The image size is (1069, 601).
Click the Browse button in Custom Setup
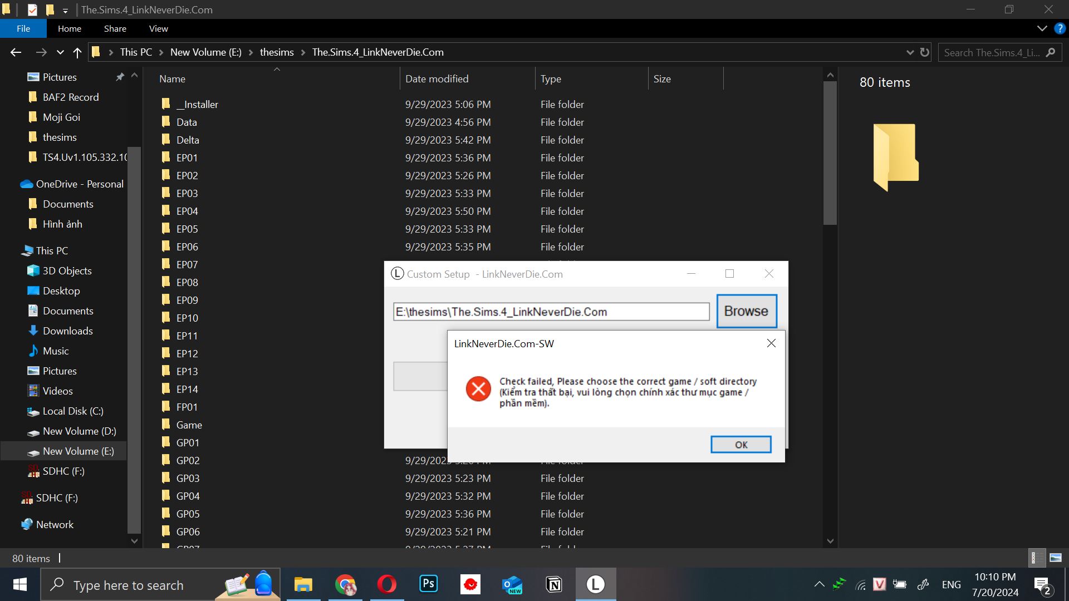[746, 311]
